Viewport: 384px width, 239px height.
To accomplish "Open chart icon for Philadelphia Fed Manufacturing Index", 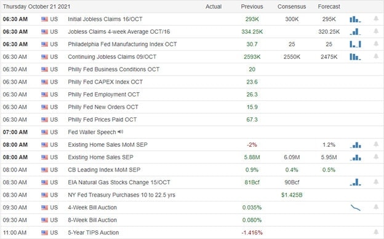I will point(355,44).
